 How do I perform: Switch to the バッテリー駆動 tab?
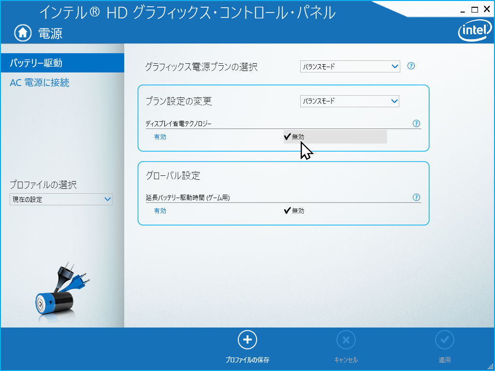(36, 63)
